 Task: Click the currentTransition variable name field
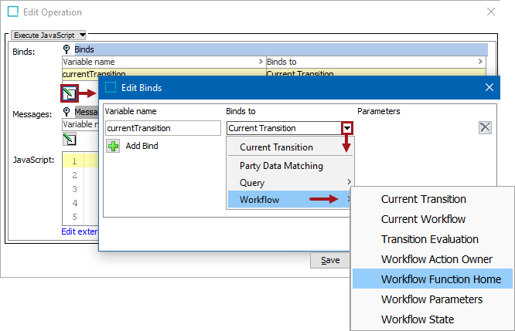pyautogui.click(x=162, y=128)
